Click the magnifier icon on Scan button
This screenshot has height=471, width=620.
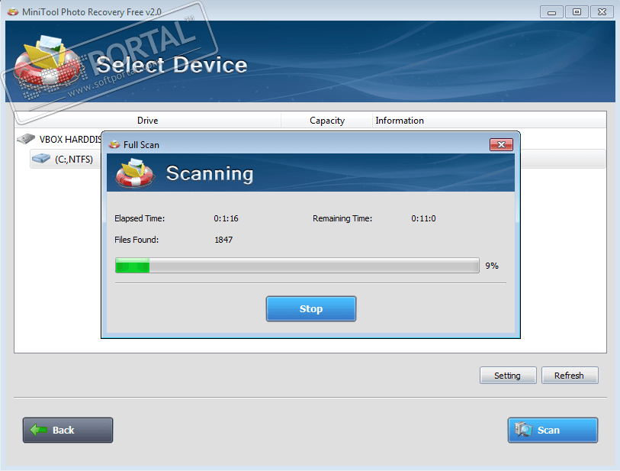pos(523,429)
